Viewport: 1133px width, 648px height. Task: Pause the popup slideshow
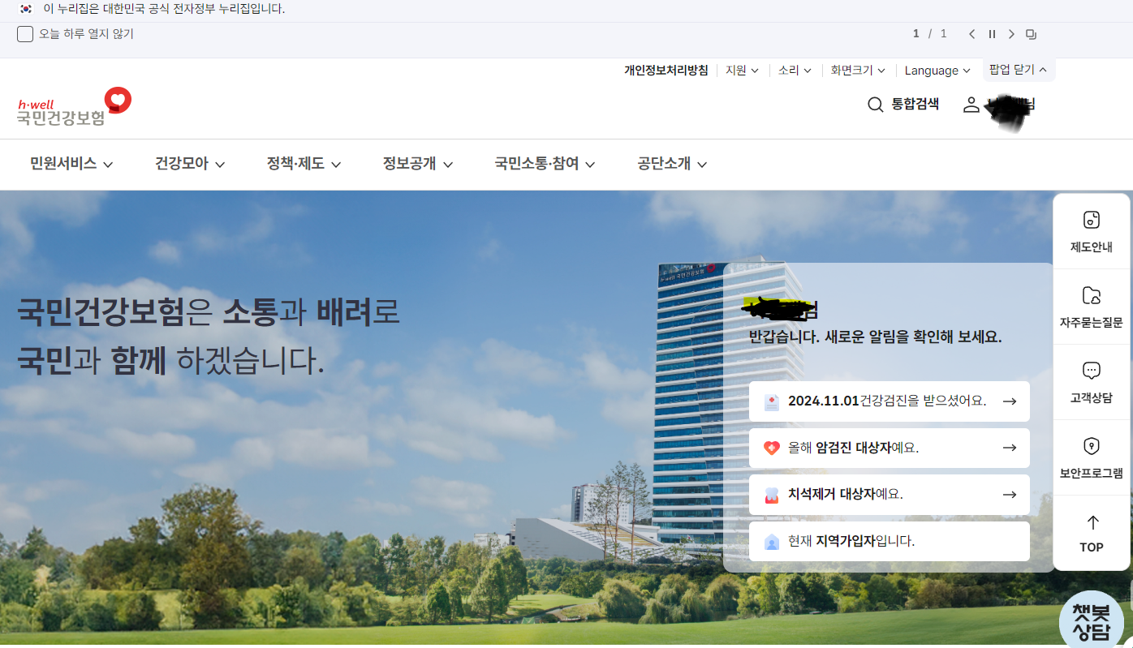point(992,34)
